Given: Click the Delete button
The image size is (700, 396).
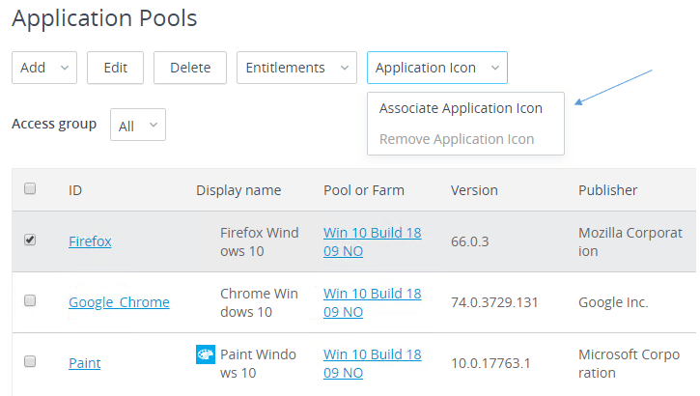Looking at the screenshot, I should coord(190,68).
